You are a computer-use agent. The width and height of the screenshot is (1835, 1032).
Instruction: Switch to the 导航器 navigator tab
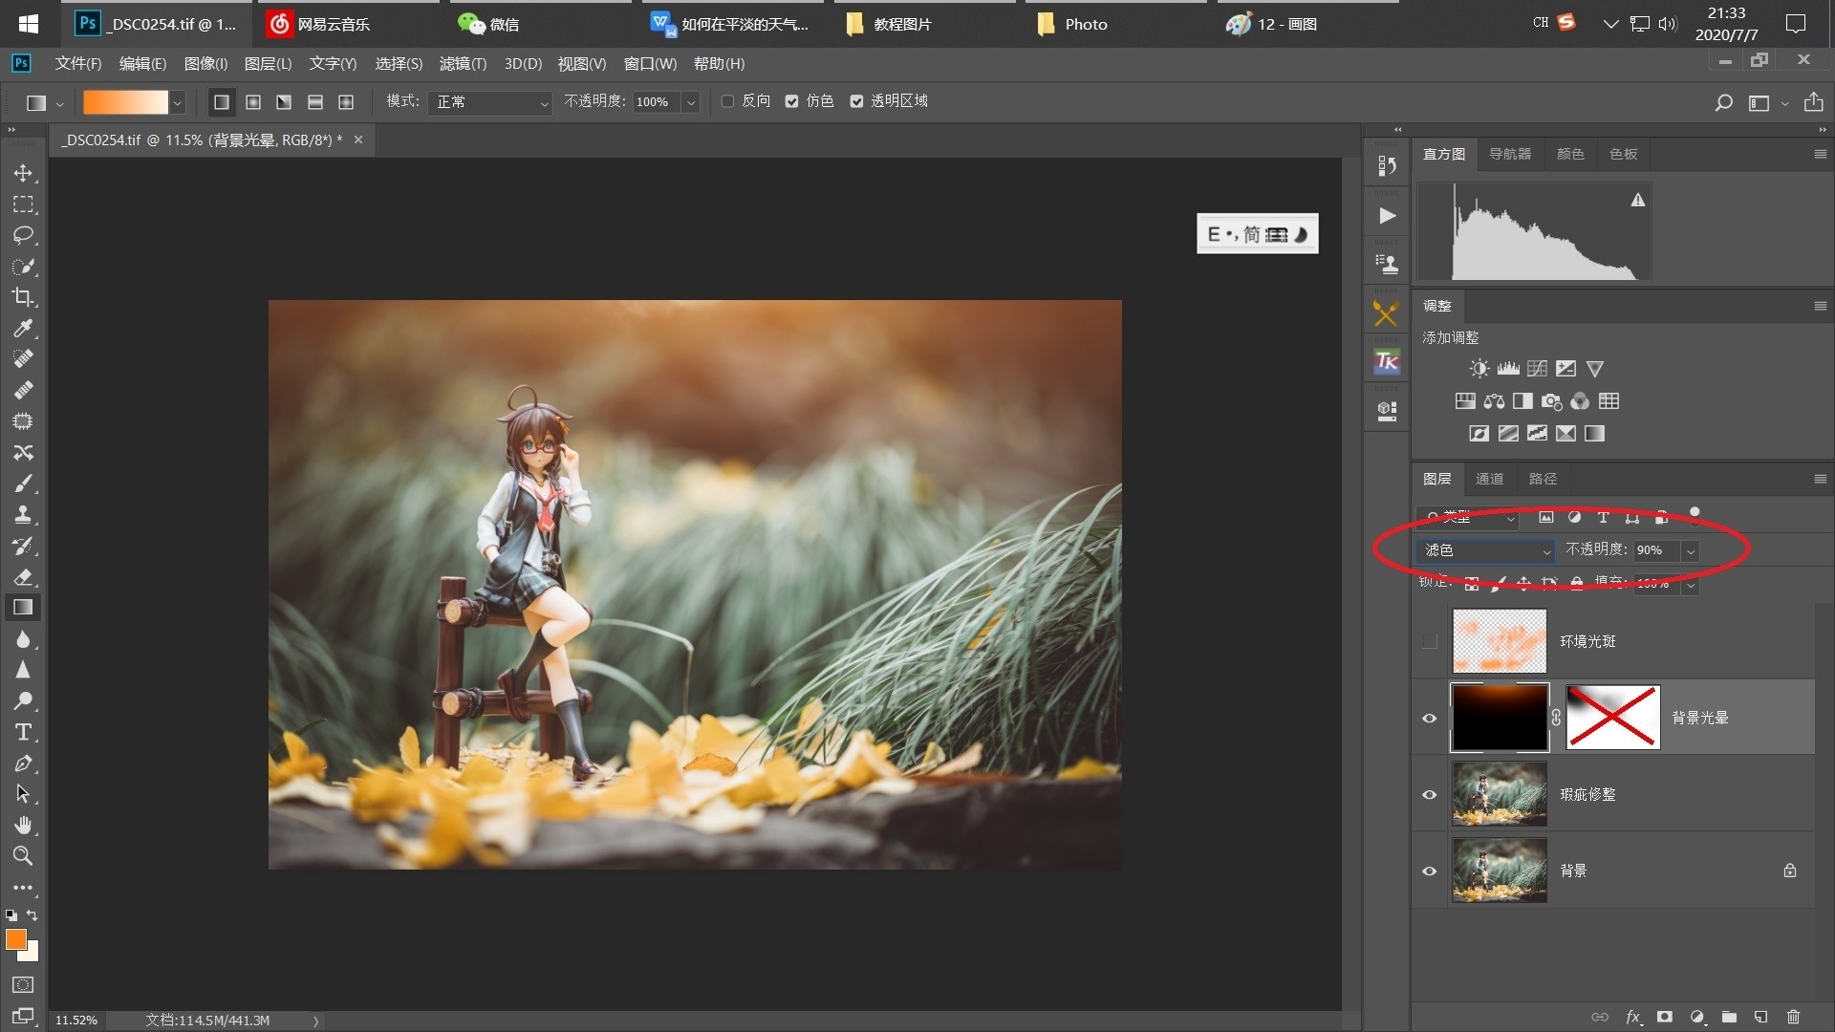[x=1510, y=154]
